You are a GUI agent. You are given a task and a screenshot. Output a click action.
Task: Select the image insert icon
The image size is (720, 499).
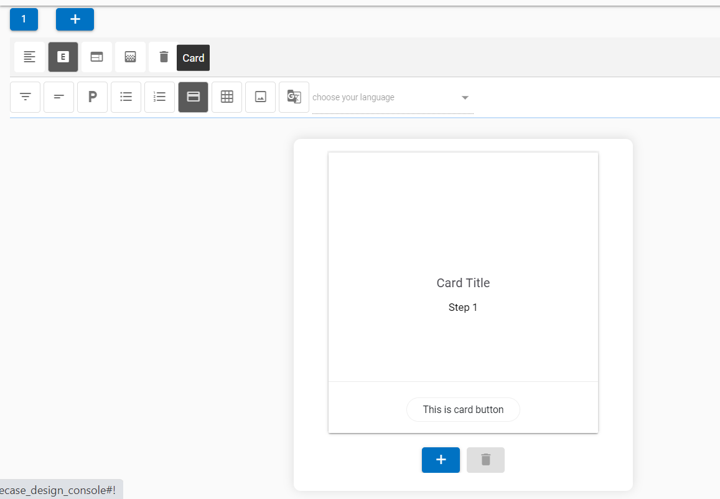point(260,97)
